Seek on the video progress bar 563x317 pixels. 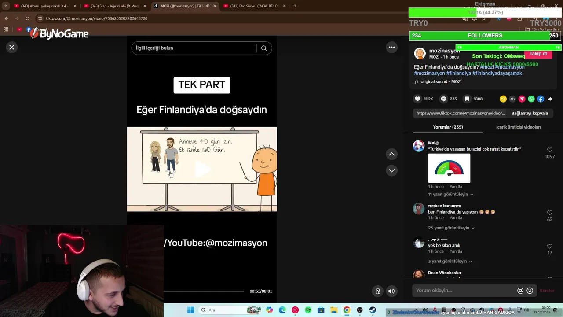click(204, 291)
